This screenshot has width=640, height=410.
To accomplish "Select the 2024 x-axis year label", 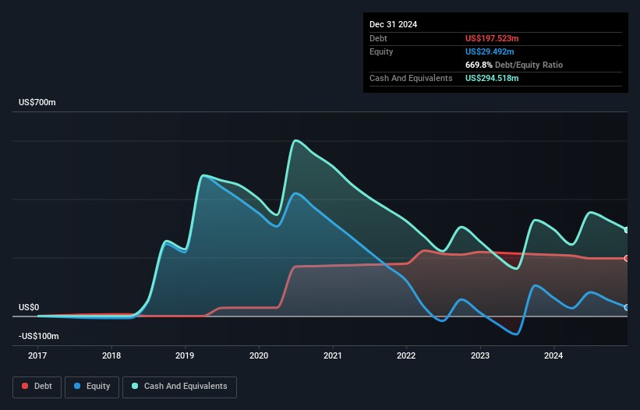I will click(x=554, y=357).
